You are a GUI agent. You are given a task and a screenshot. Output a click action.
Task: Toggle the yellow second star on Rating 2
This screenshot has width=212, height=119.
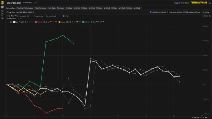click(x=77, y=22)
